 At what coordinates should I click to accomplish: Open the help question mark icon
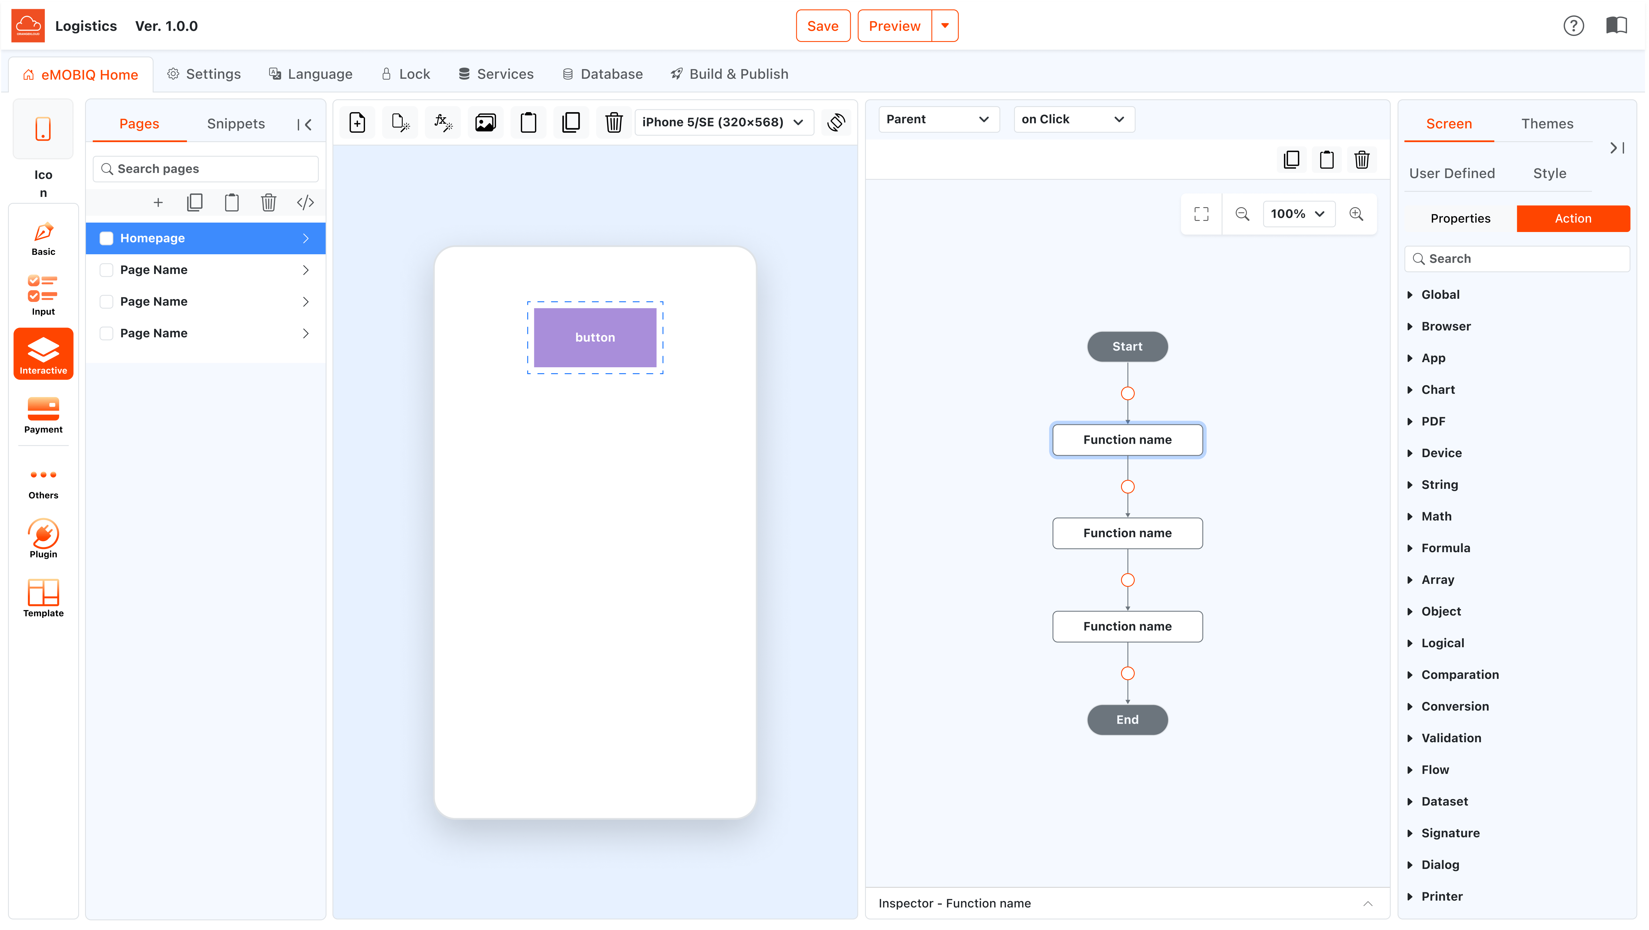pos(1573,26)
